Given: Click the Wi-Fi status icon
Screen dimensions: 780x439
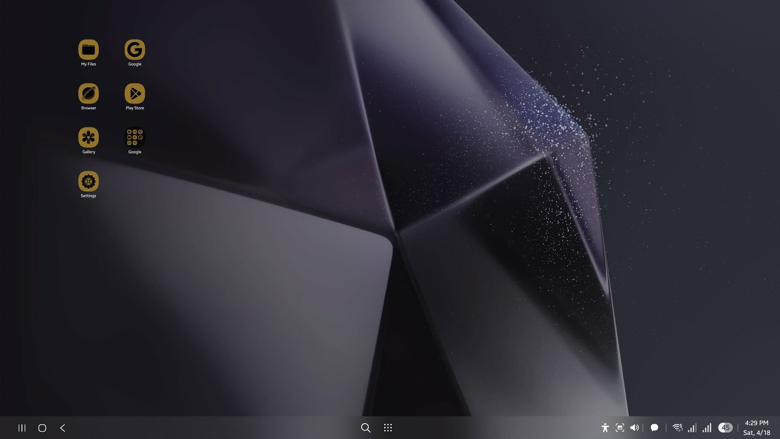Looking at the screenshot, I should 677,428.
